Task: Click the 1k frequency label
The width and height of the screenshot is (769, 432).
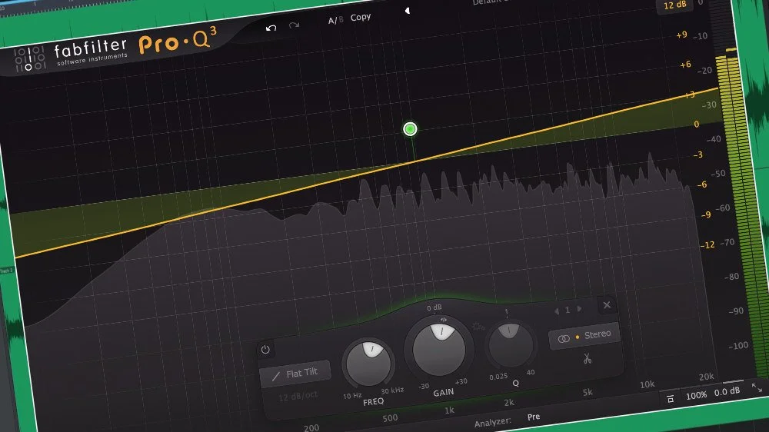Action: [x=449, y=410]
